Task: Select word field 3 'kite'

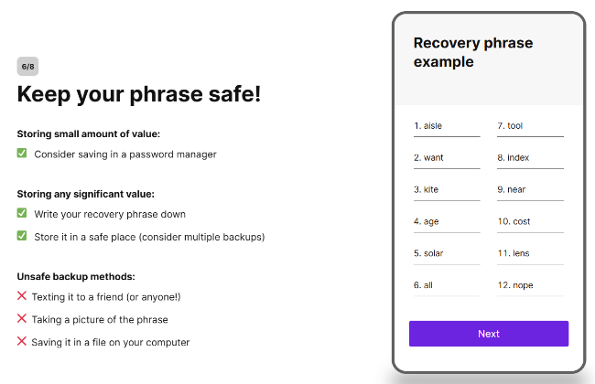Action: [446, 190]
